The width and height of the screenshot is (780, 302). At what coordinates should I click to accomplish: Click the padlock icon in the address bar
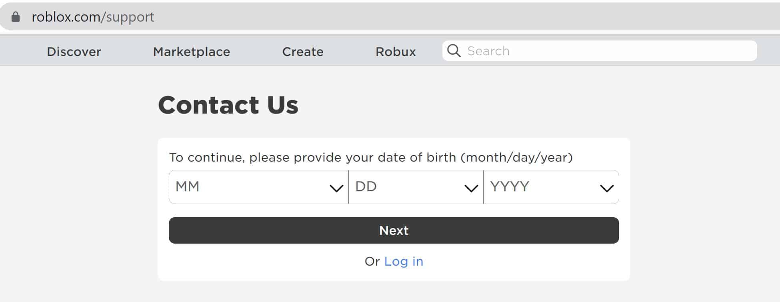(16, 17)
